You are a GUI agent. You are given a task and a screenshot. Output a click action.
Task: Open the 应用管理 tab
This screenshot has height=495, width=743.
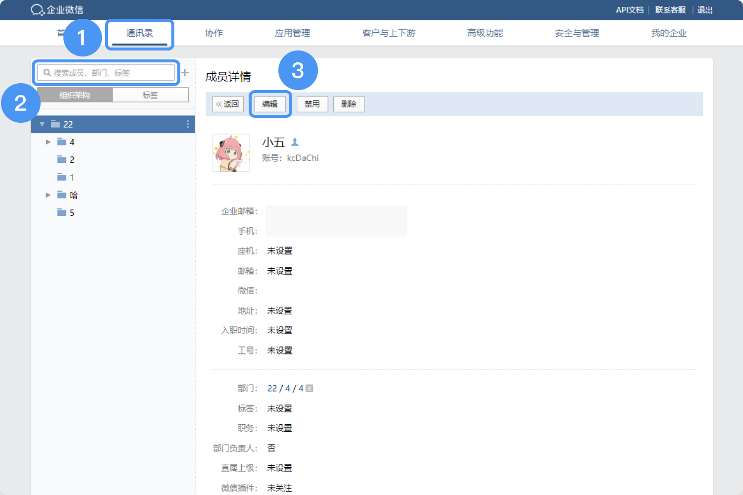point(292,33)
